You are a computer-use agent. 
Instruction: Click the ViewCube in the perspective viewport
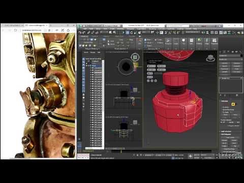[210, 58]
